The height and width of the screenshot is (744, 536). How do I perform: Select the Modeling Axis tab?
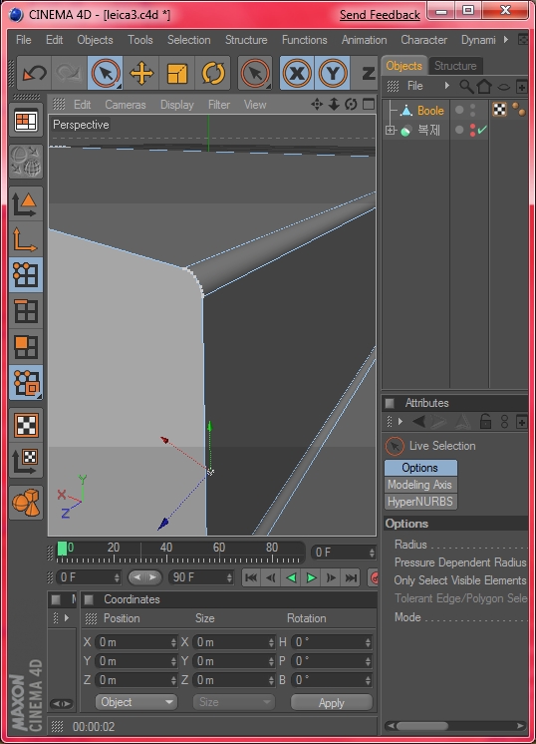pos(420,485)
